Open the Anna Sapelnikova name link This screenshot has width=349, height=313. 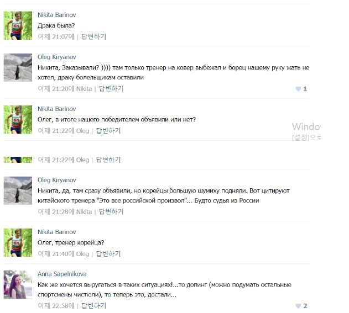(x=62, y=274)
